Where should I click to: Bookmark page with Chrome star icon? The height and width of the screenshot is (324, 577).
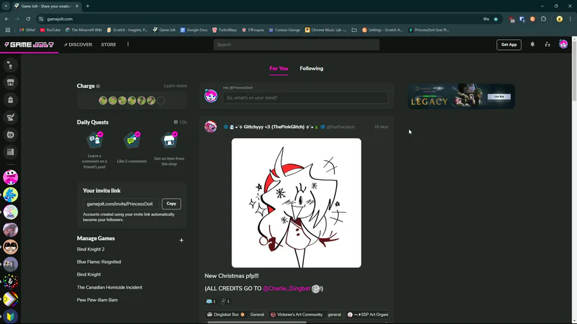coord(496,19)
